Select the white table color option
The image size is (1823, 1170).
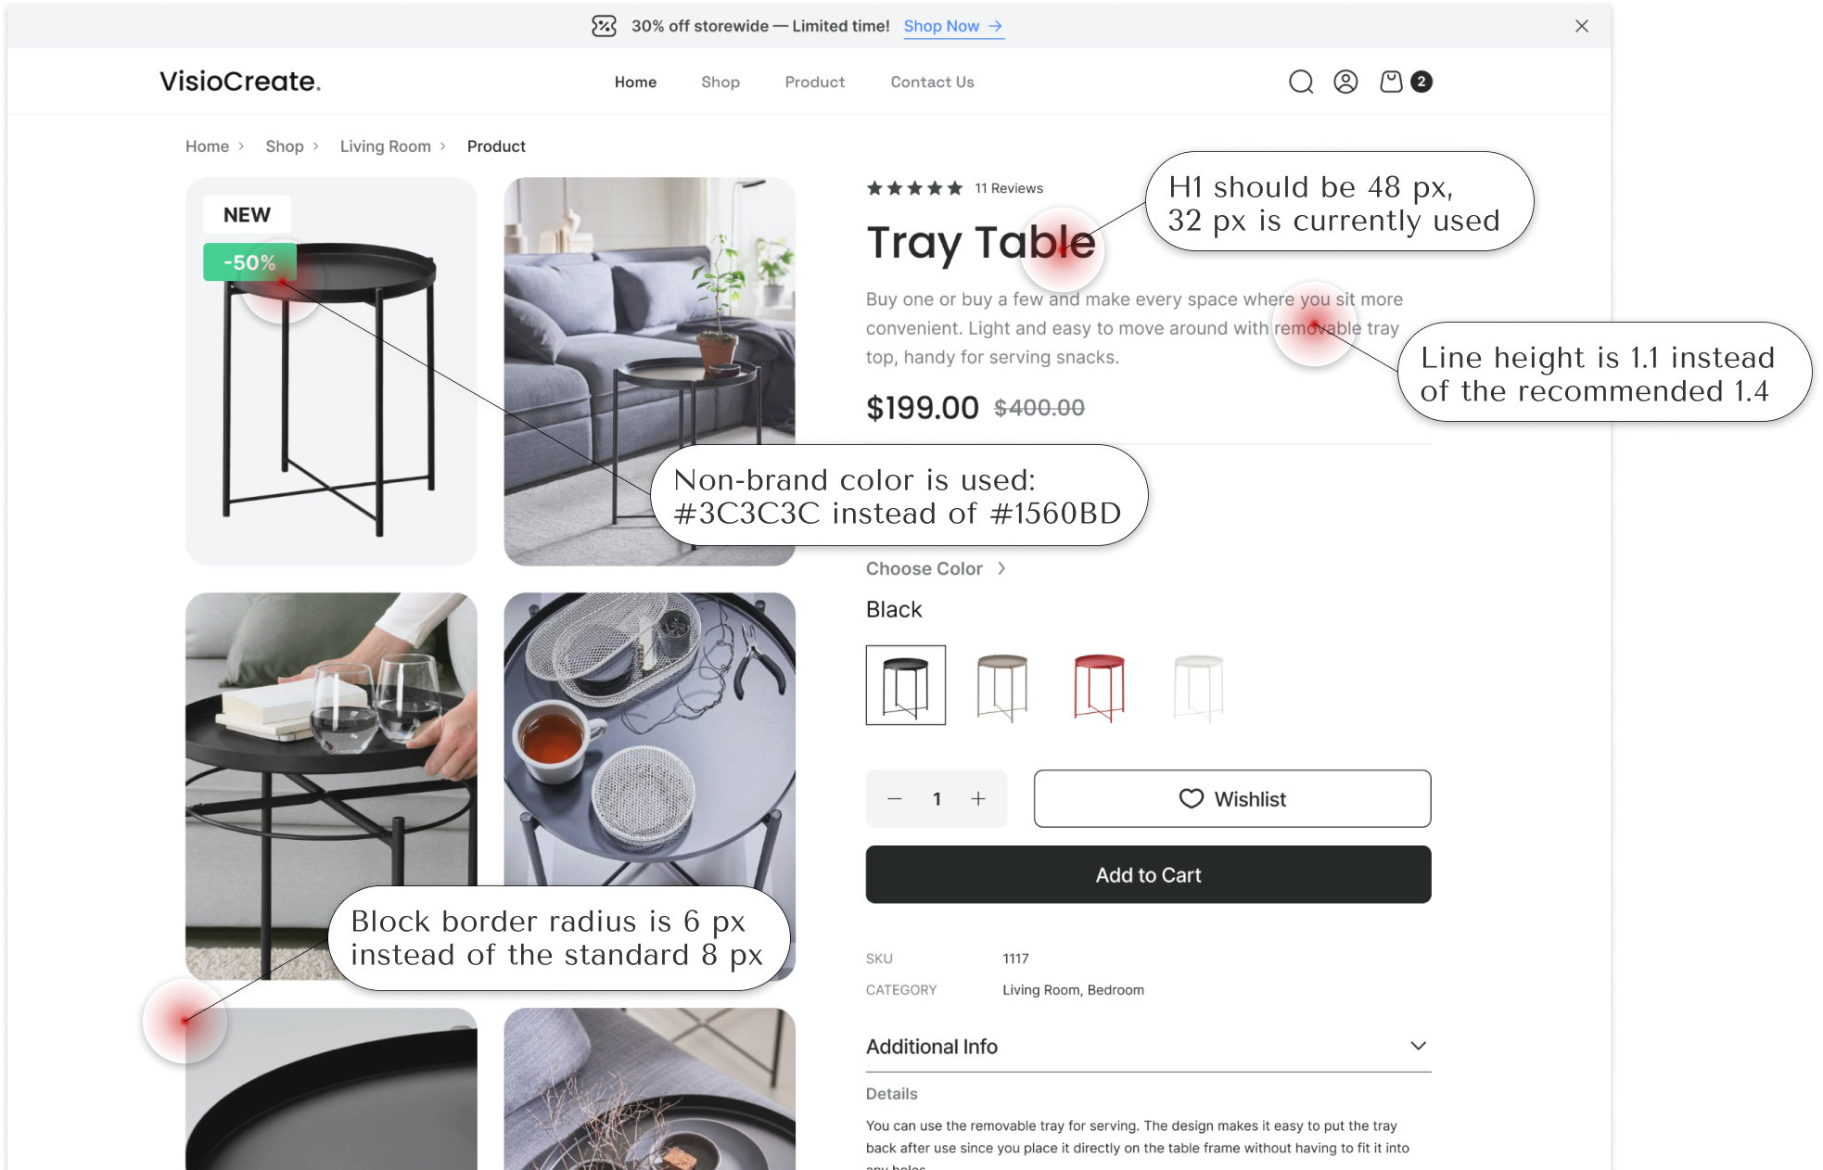click(1198, 686)
